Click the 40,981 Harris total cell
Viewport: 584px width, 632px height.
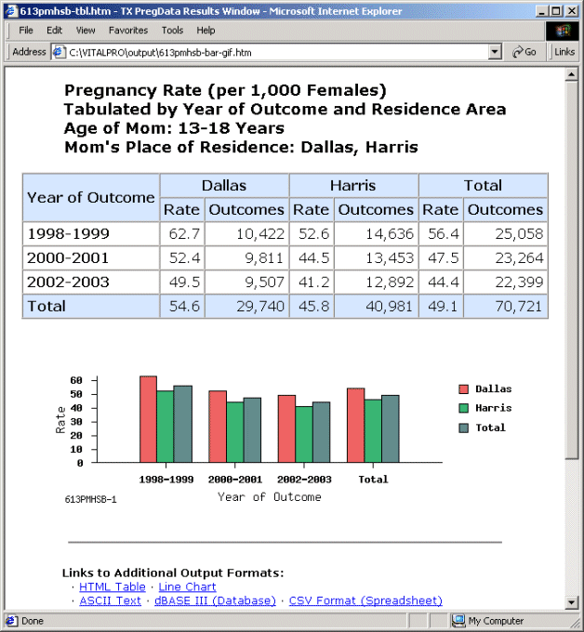pyautogui.click(x=377, y=307)
